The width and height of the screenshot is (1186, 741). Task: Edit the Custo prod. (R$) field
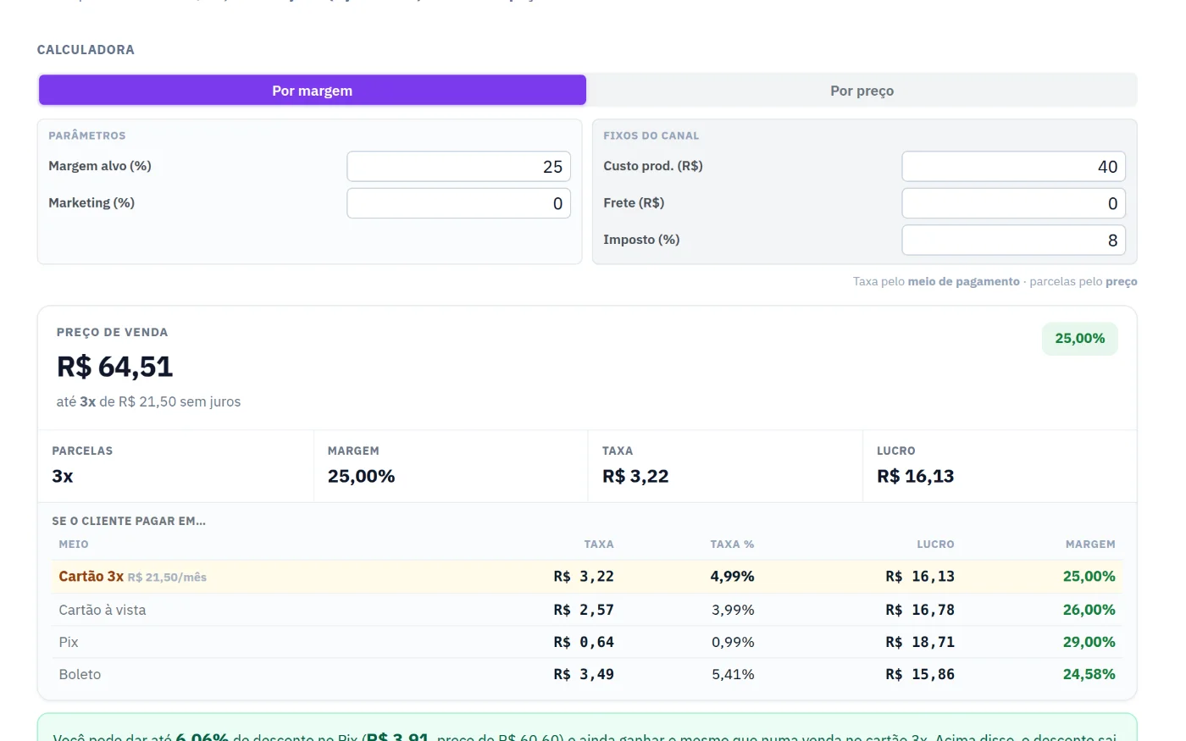tap(1013, 167)
